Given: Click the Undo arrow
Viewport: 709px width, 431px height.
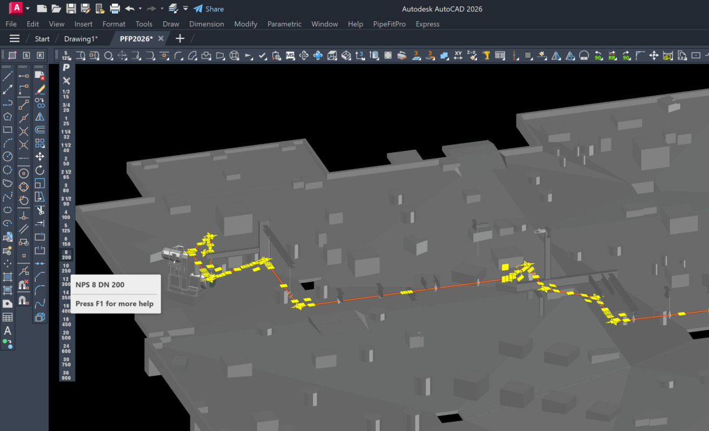Looking at the screenshot, I should click(x=129, y=9).
